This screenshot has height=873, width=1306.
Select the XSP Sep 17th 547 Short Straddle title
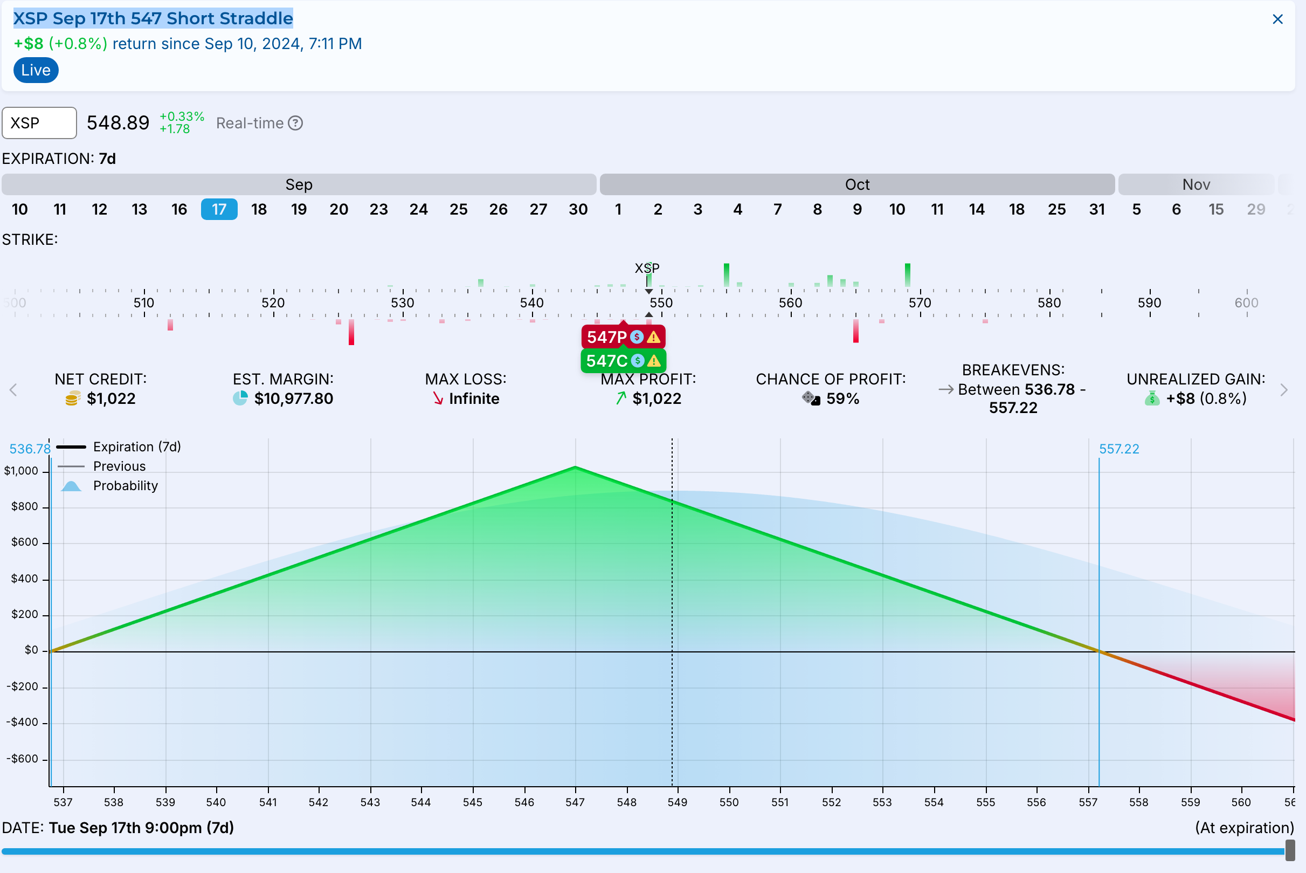153,18
